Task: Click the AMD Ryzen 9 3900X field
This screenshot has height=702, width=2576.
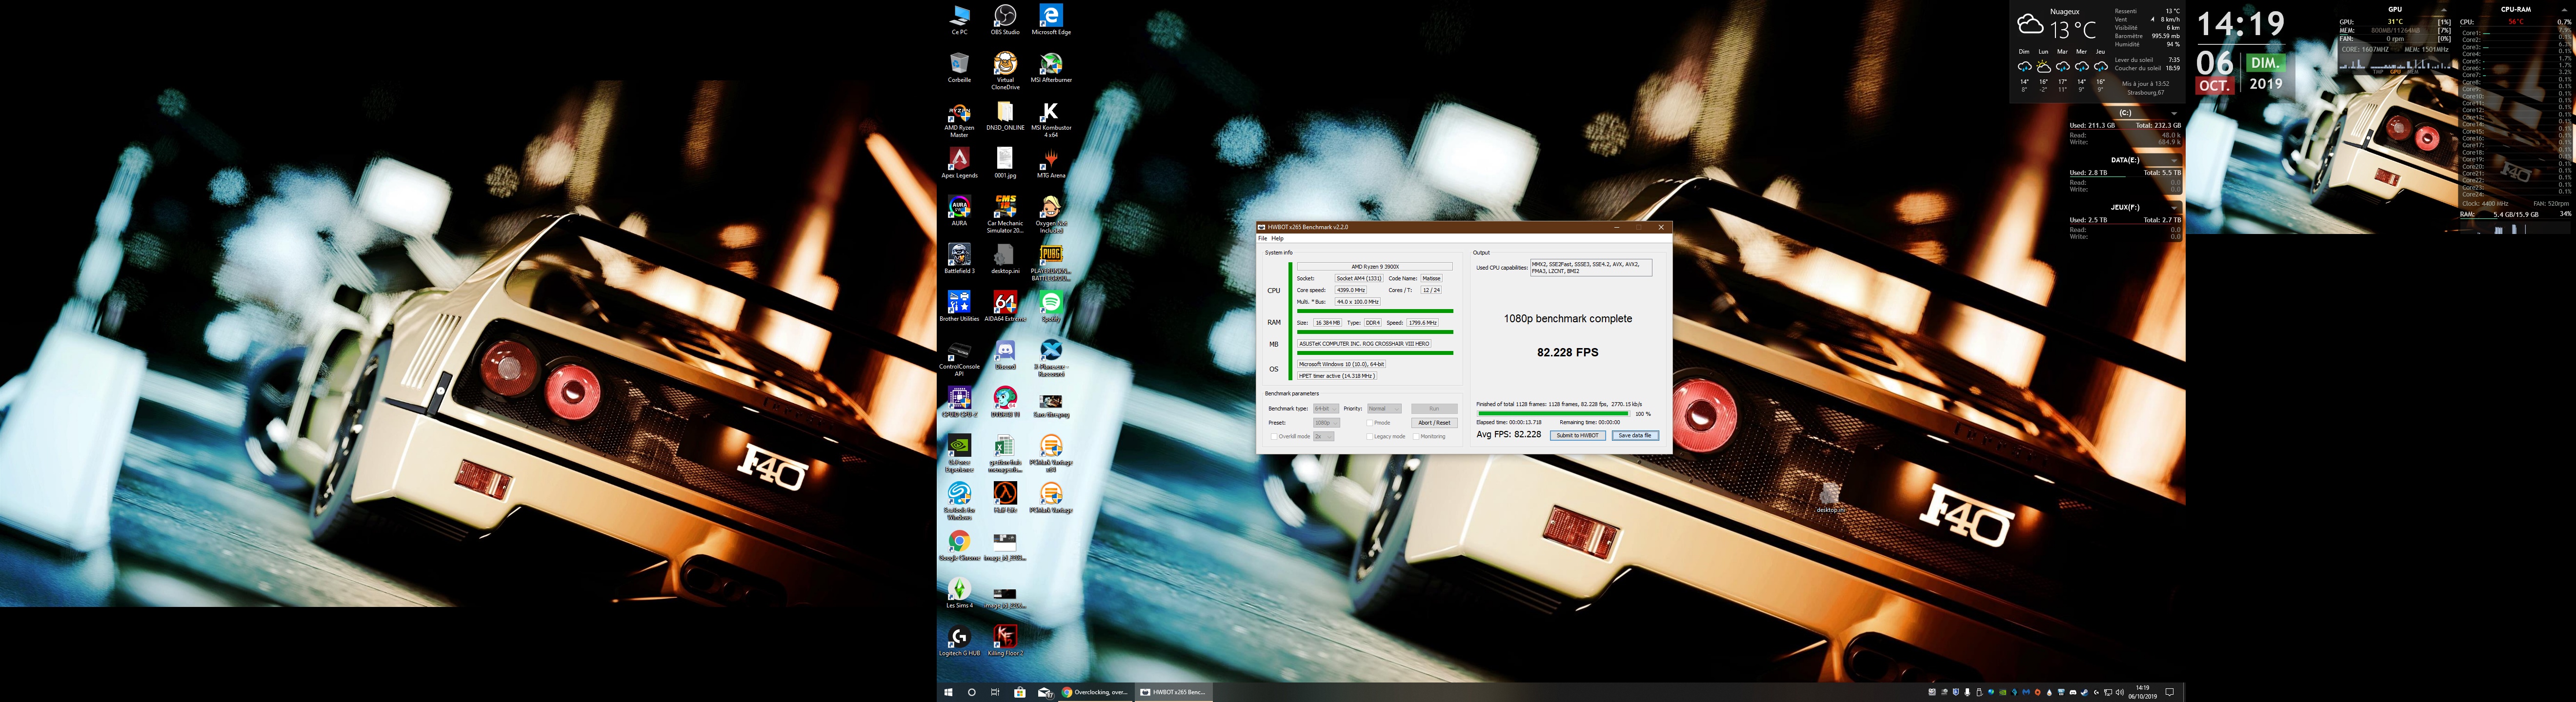Action: point(1375,267)
